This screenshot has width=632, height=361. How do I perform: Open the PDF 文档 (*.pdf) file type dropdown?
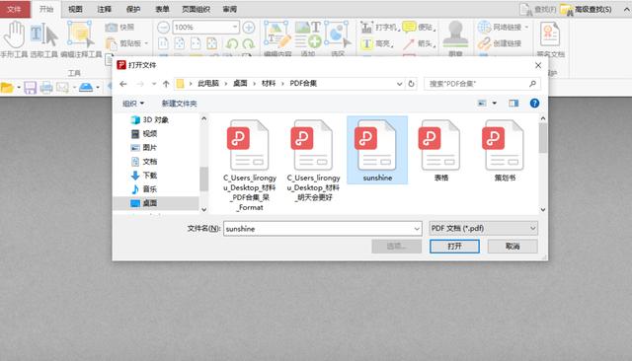click(x=483, y=228)
